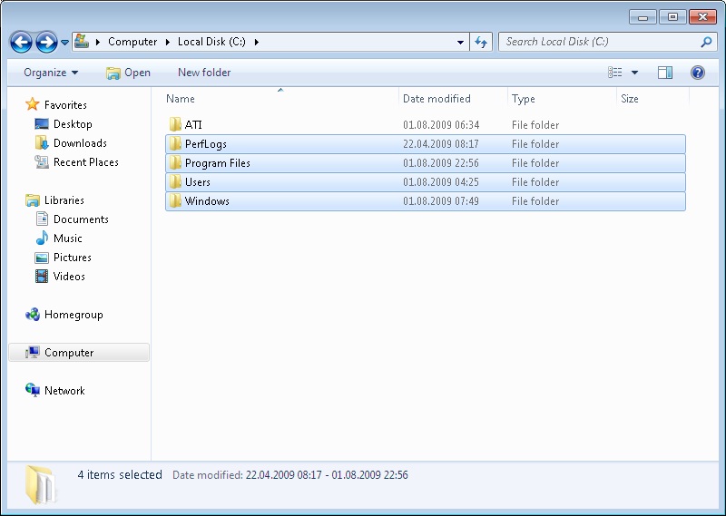Image resolution: width=726 pixels, height=516 pixels.
Task: Open the Pictures library
Action: click(73, 257)
